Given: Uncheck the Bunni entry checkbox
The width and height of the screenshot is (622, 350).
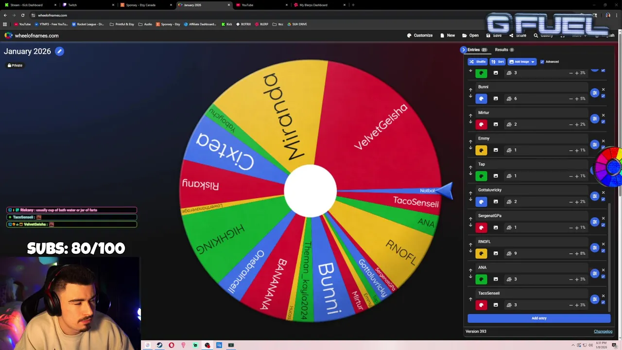Looking at the screenshot, I should tap(603, 96).
